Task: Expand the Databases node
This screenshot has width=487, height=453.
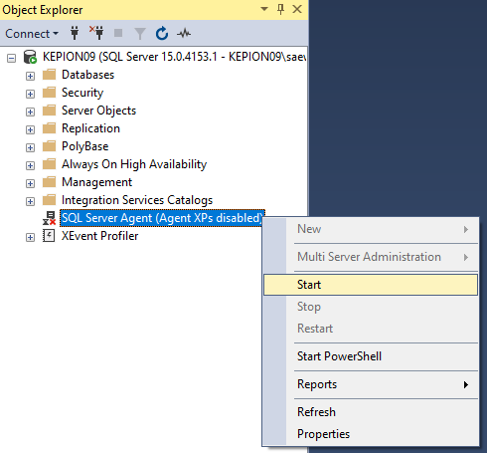Action: click(x=30, y=76)
